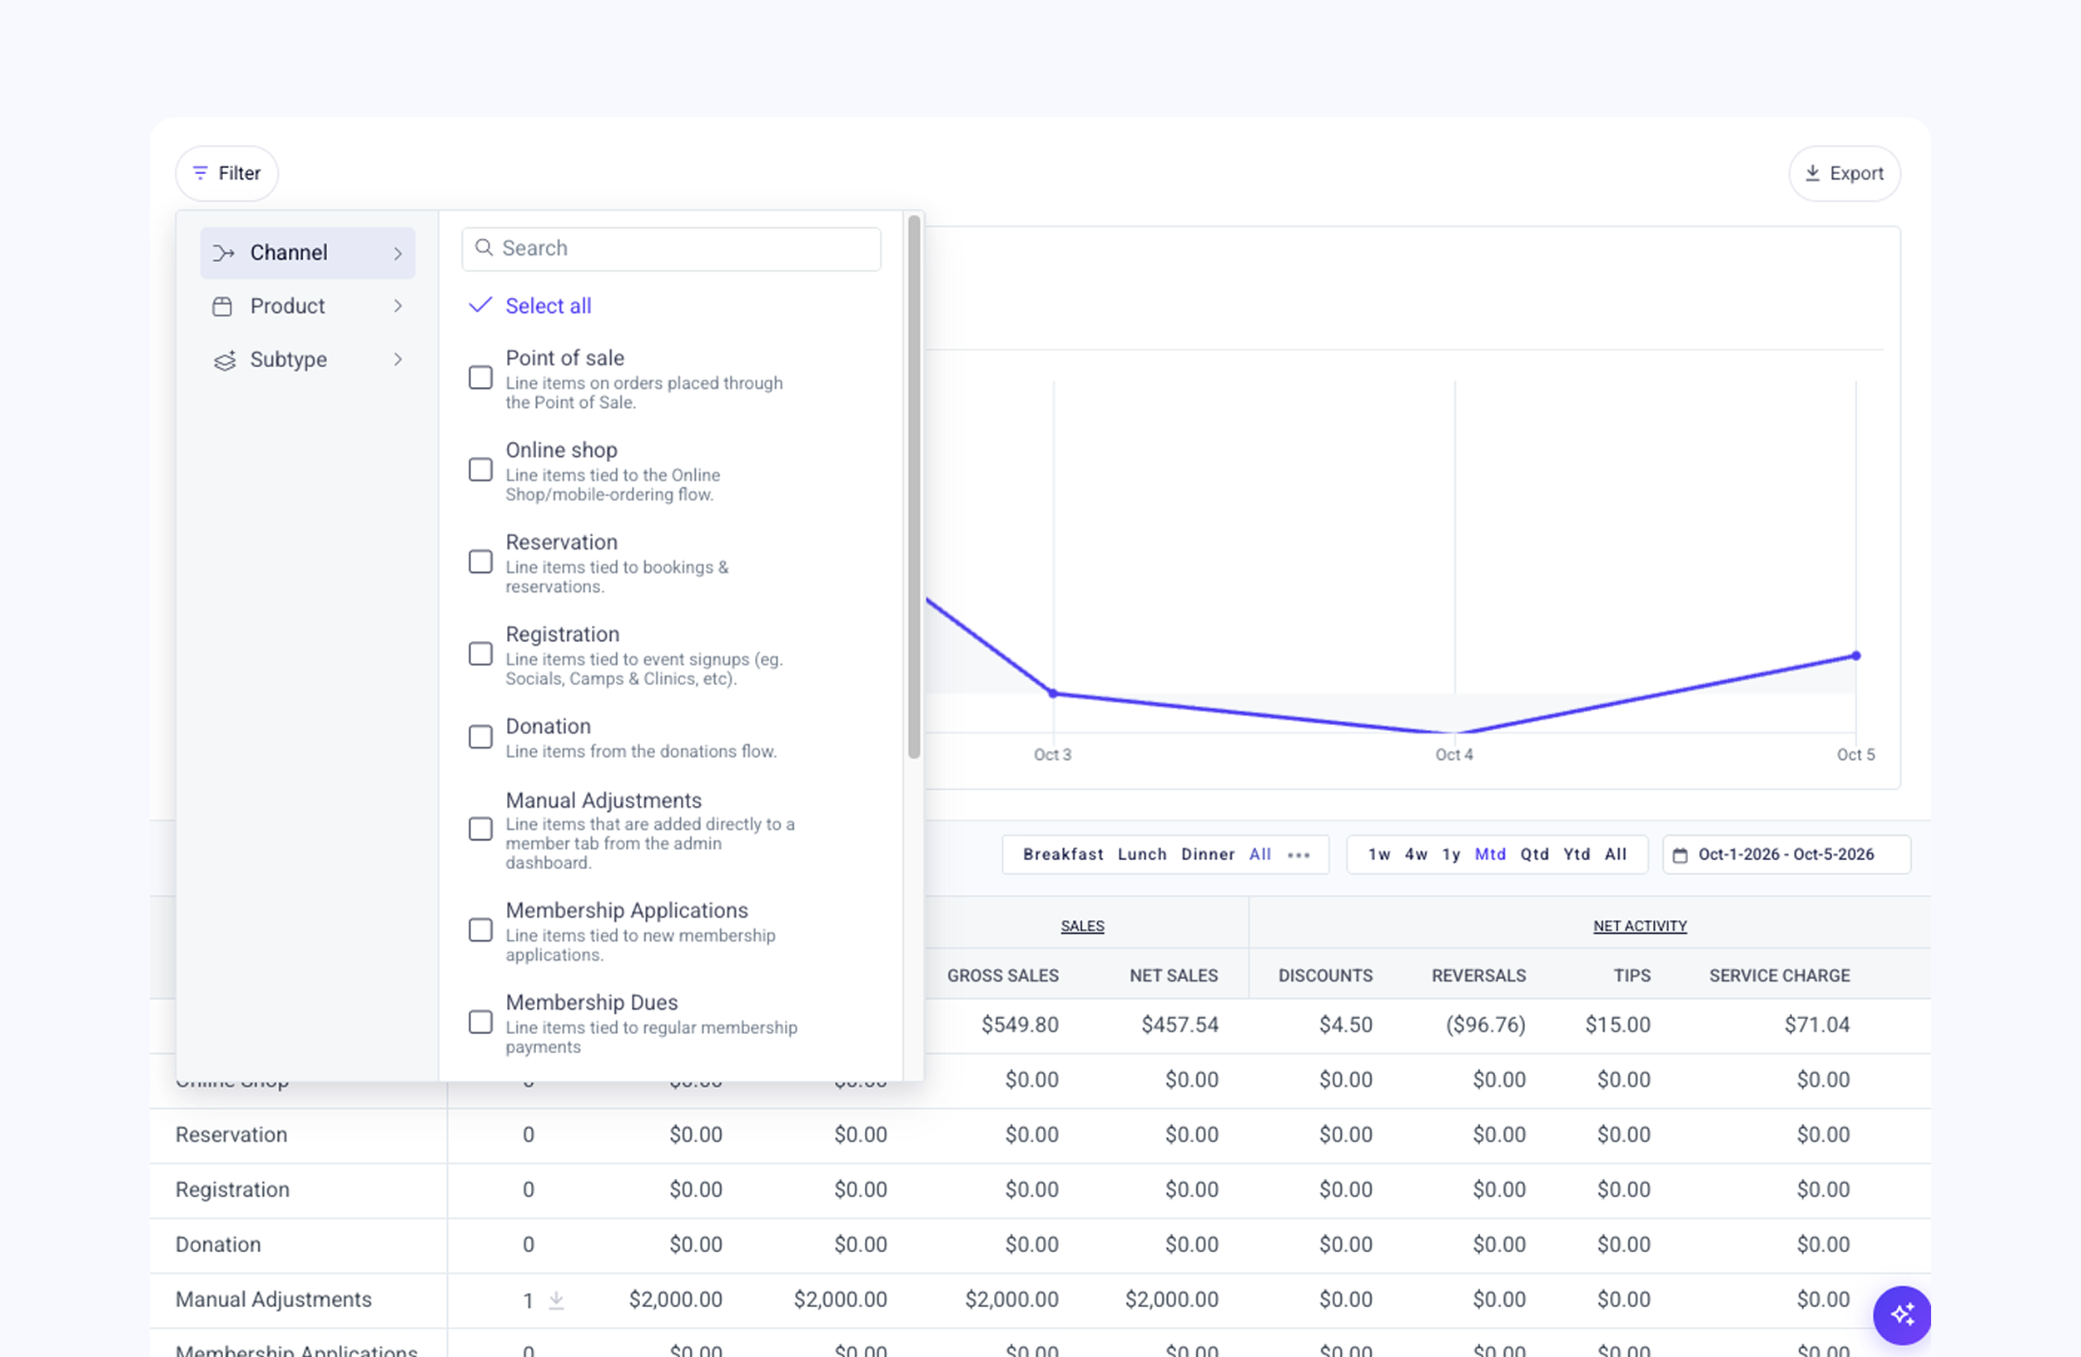Click the Filter button

tap(227, 173)
